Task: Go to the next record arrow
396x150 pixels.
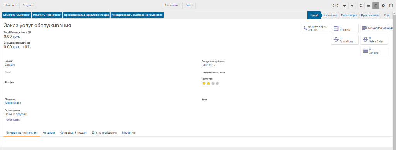Action: coord(352,5)
